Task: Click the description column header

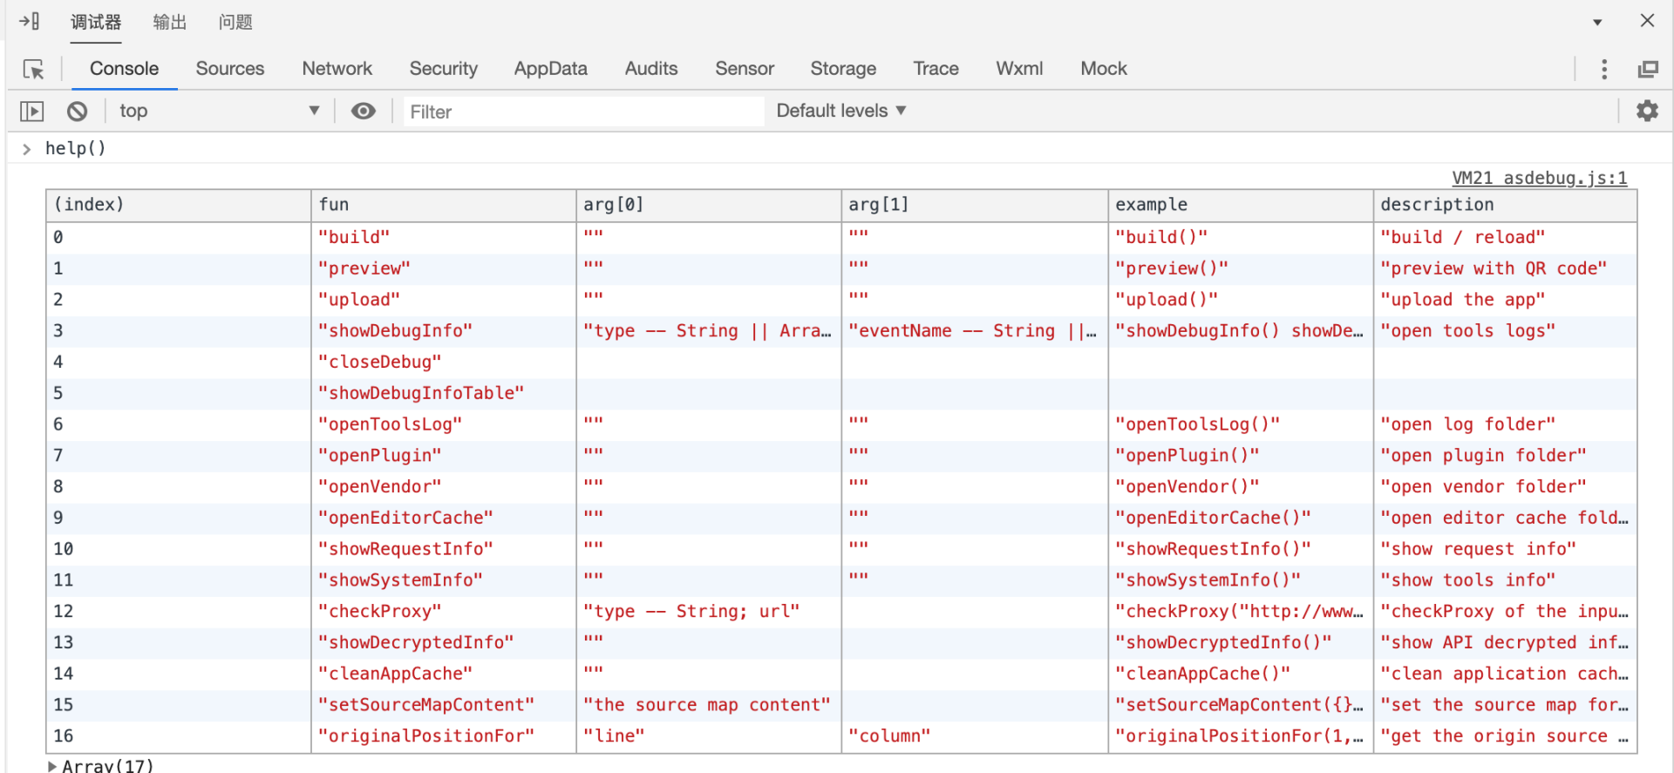Action: (1436, 205)
